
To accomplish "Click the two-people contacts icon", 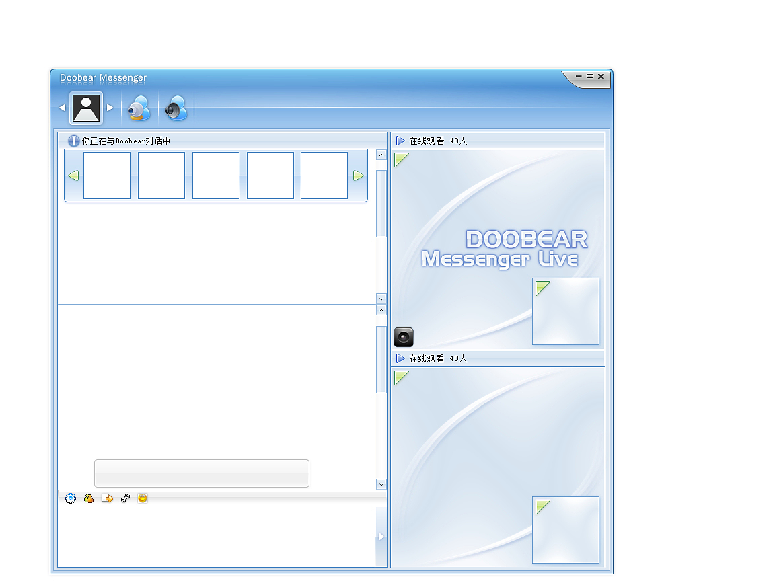I will (x=89, y=498).
